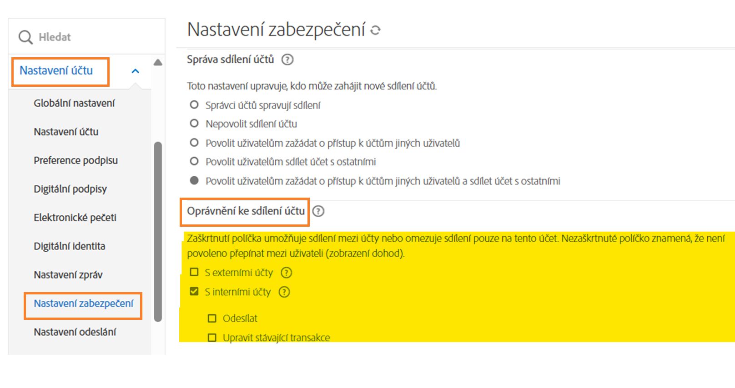Viewport: 735px width, 388px height.
Task: Click help icon next to S interními účty
Action: point(284,292)
